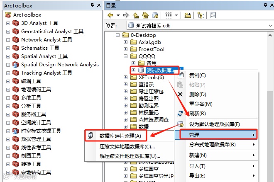Collapse the 0-Desktop folder node

pos(118,35)
